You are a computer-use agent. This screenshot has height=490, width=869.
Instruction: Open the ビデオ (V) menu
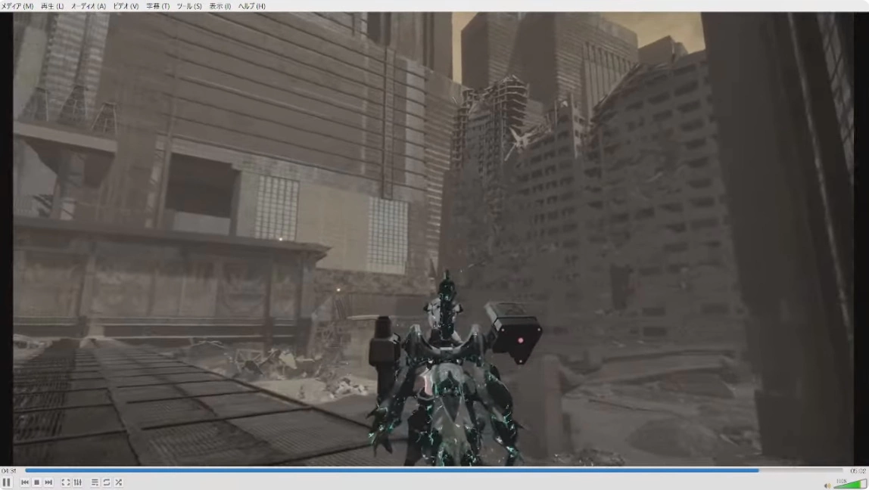(126, 6)
